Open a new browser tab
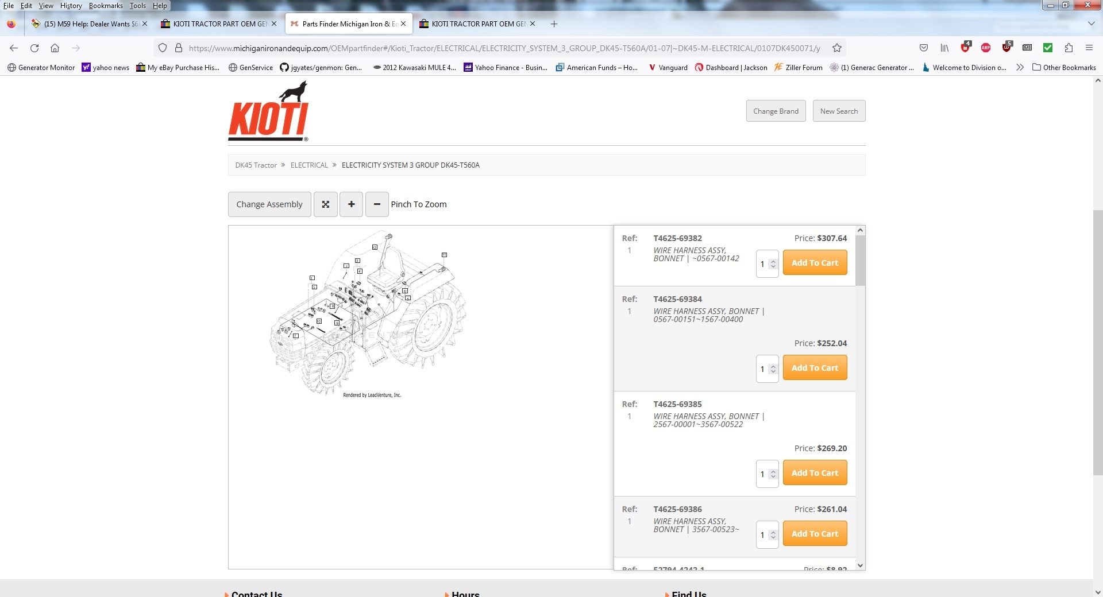 554,24
